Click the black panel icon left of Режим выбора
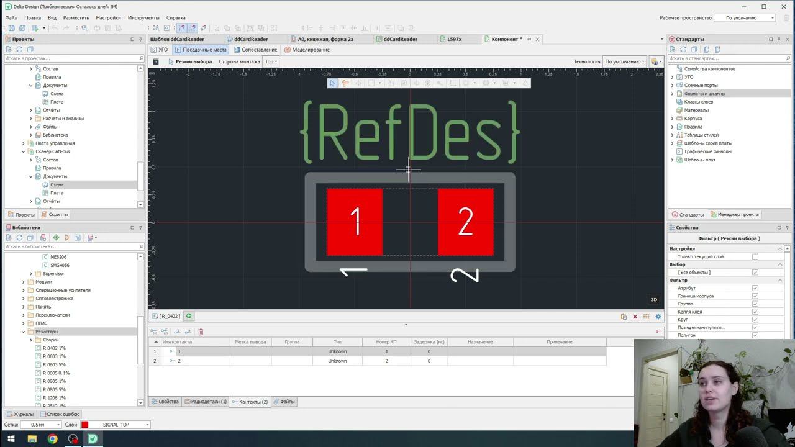 [x=156, y=61]
